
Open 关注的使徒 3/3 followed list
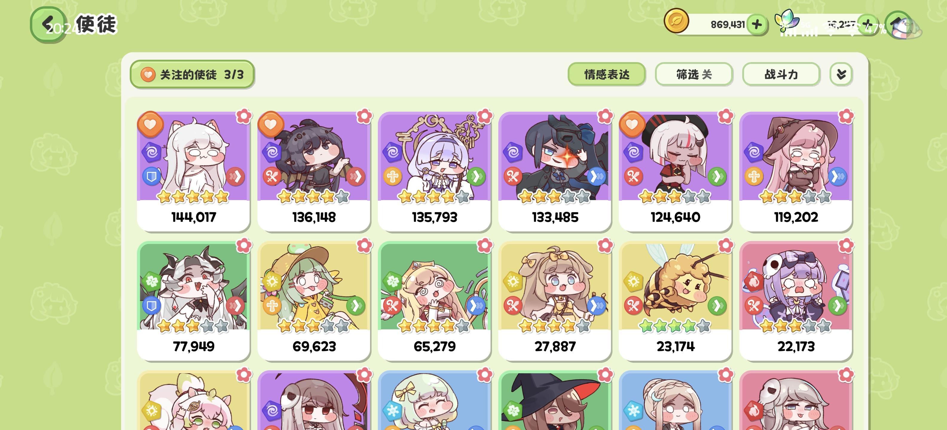pyautogui.click(x=192, y=75)
